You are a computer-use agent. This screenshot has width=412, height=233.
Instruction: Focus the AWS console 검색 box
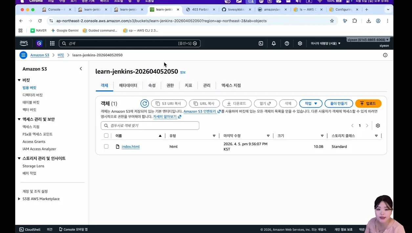(x=130, y=43)
